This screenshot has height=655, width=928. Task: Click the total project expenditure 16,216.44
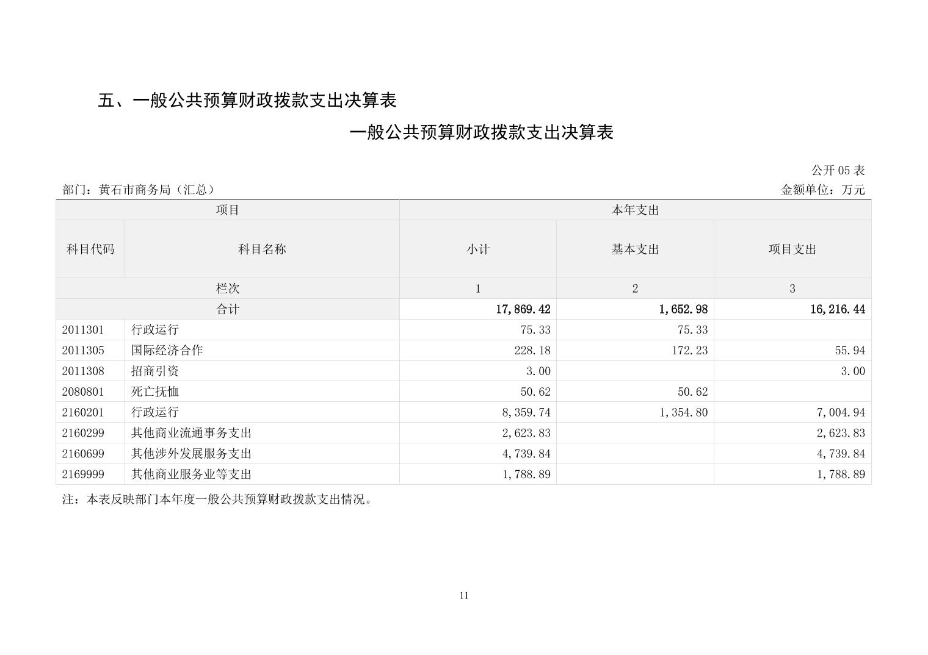837,309
